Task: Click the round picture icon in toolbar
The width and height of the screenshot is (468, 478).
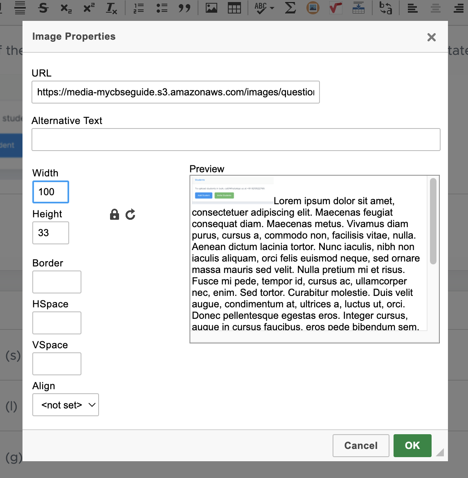Action: click(313, 8)
